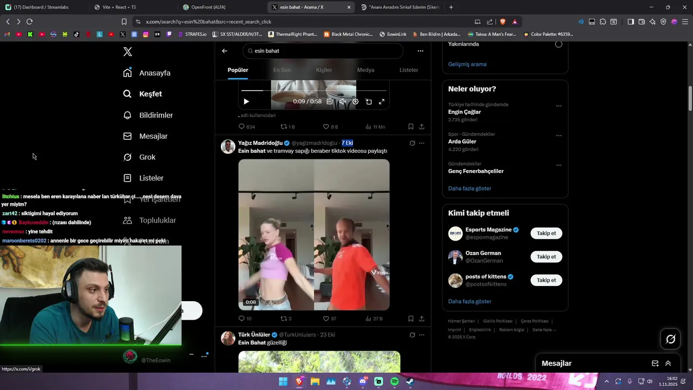Open video settings gear

[x=355, y=101]
